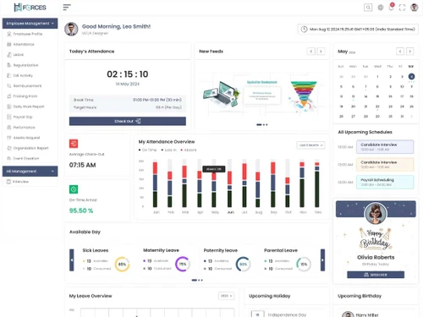Toggle fullscreen mode icon in top bar

click(402, 8)
